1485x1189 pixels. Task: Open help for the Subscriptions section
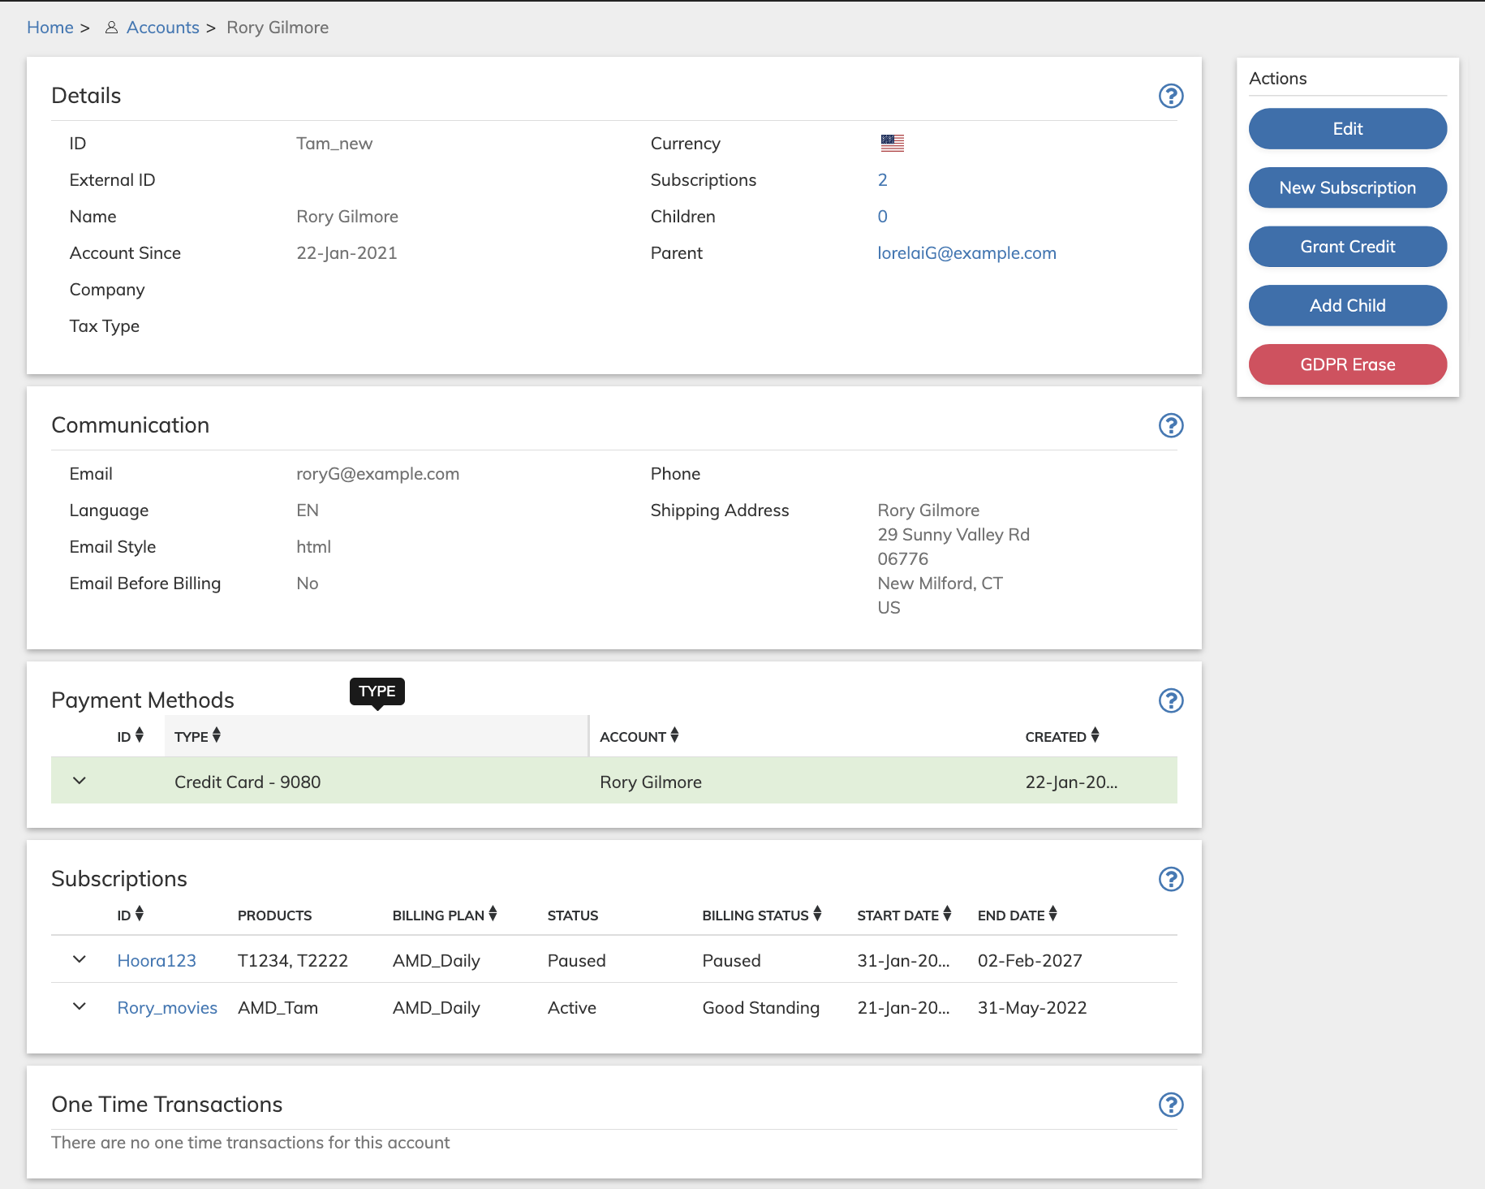coord(1171,879)
